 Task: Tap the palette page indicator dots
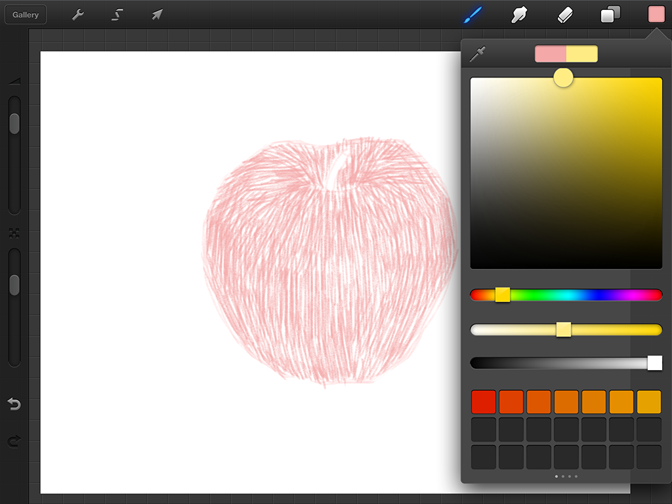566,476
